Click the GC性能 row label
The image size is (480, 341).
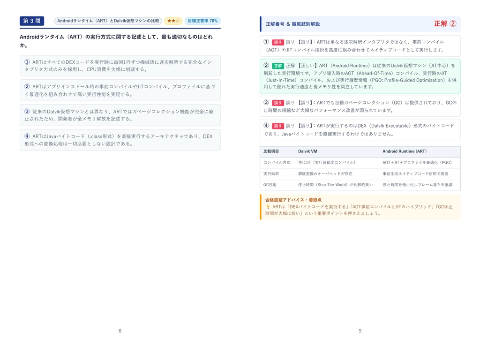click(270, 185)
